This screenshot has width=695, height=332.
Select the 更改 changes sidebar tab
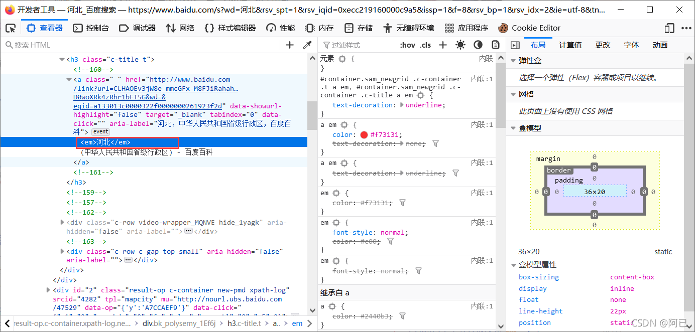[603, 45]
